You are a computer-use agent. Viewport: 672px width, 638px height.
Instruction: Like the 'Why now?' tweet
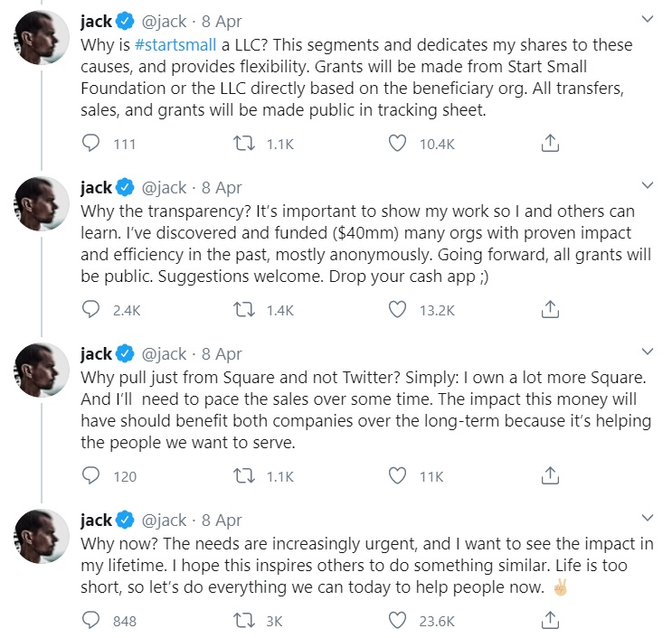click(x=397, y=621)
